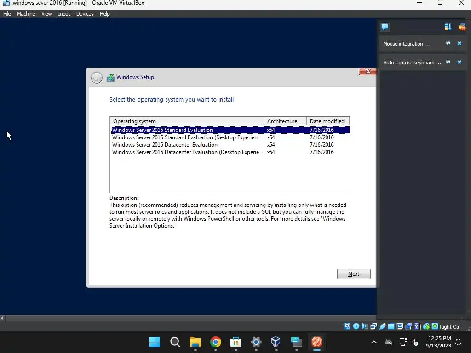Screen dimensions: 471x353
Task: Click the Next button
Action: click(x=354, y=274)
